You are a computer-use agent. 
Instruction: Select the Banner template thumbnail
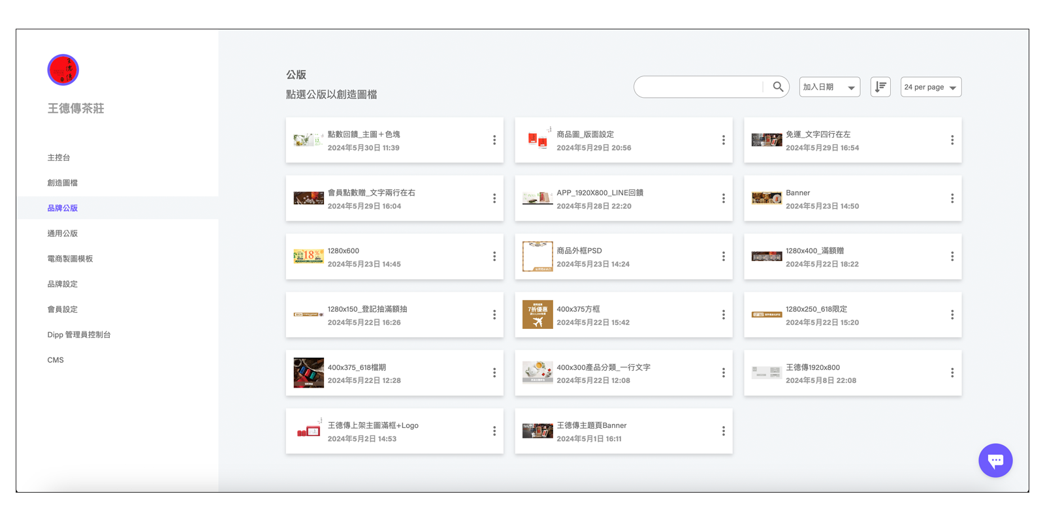(x=767, y=198)
